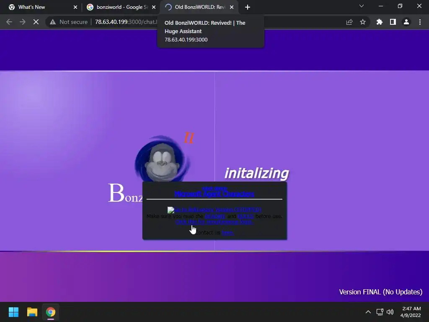Viewport: 429px width, 322px height.
Task: Open File Explorer from the taskbar
Action: pos(32,312)
